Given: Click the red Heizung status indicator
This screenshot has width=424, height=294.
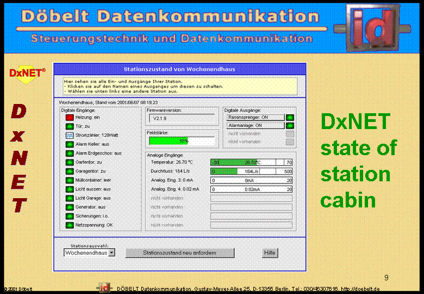Looking at the screenshot, I should [x=70, y=118].
